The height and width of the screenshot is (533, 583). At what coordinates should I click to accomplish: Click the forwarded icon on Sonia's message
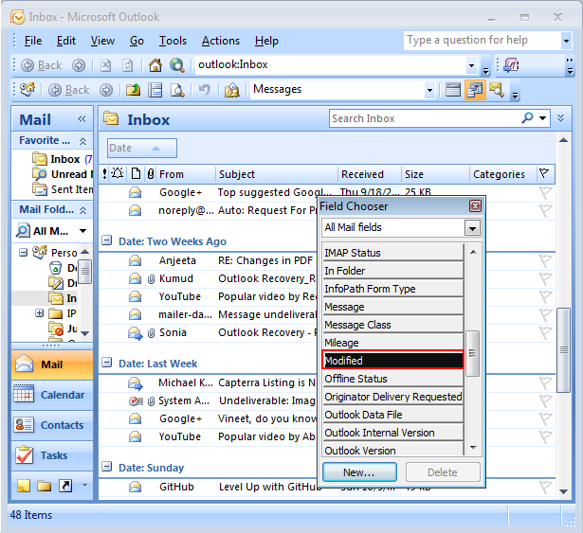tap(136, 333)
